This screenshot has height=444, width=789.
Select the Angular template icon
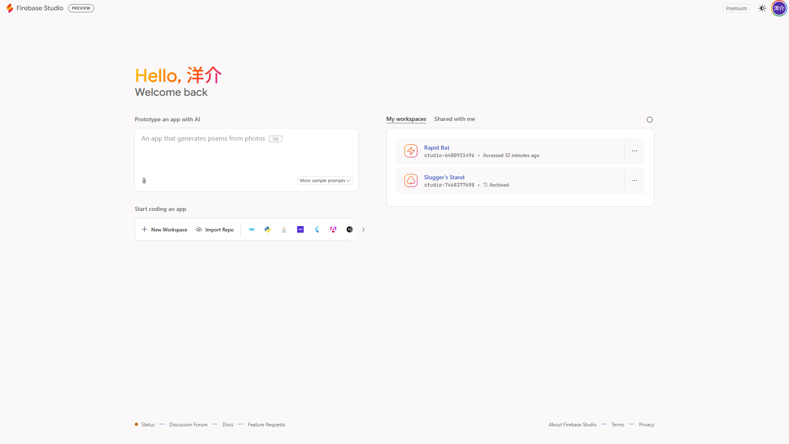point(333,229)
